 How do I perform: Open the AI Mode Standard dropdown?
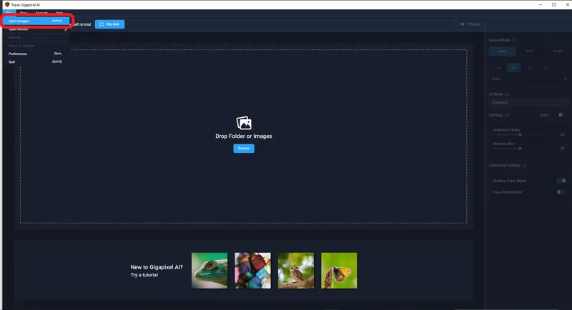click(529, 102)
